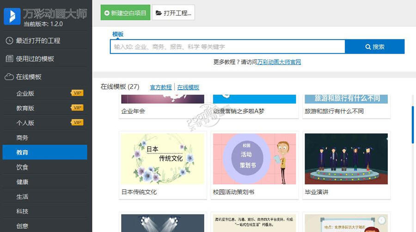Open the 官方教程 link
This screenshot has width=416, height=232.
pos(161,87)
